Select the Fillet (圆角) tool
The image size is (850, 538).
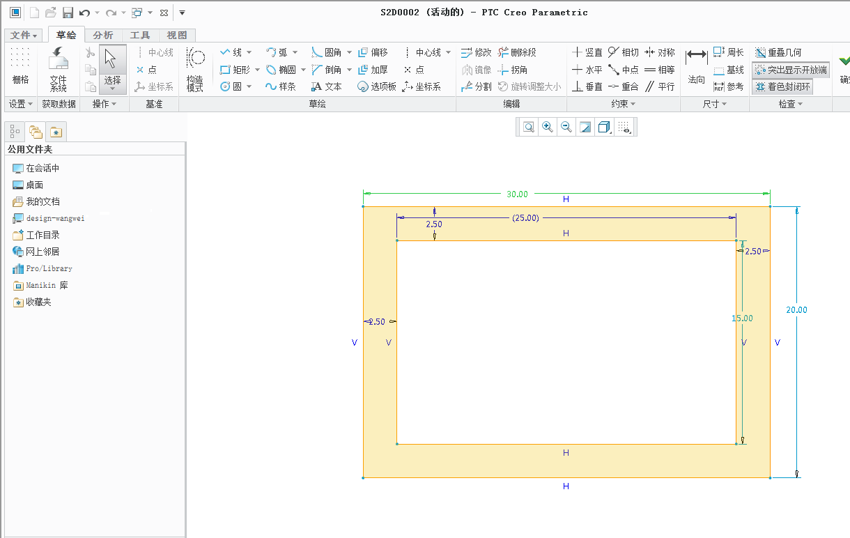point(327,52)
